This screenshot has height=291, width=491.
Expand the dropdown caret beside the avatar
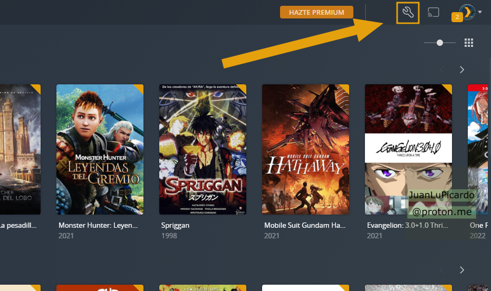[480, 12]
